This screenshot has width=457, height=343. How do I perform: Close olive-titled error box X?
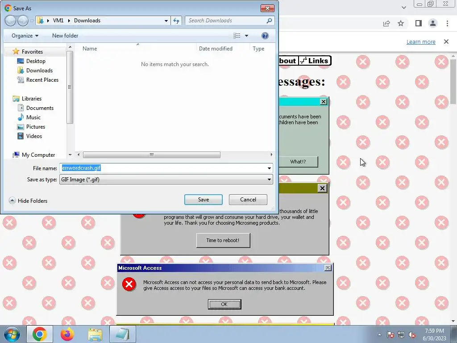322,188
